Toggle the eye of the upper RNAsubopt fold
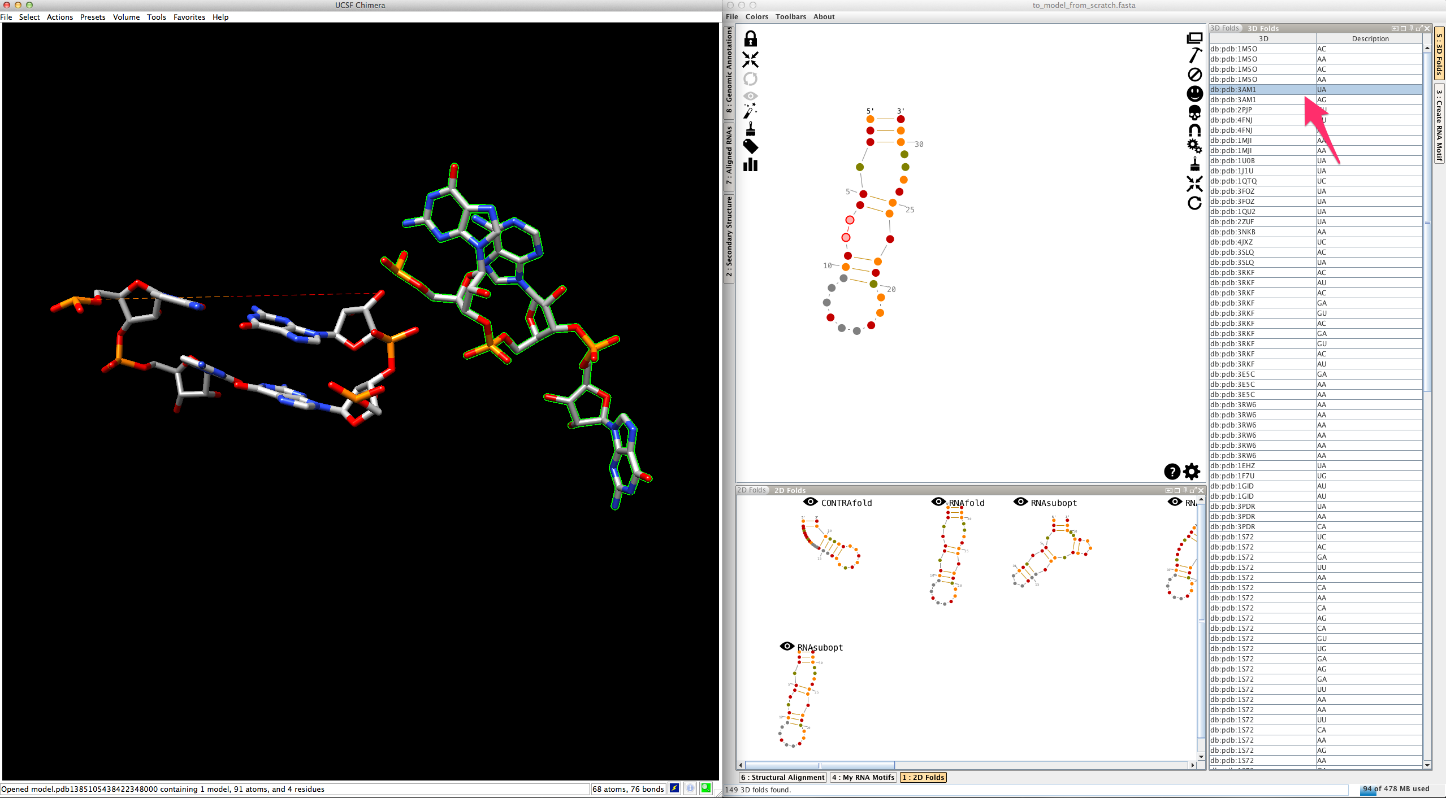The width and height of the screenshot is (1446, 798). [1020, 502]
